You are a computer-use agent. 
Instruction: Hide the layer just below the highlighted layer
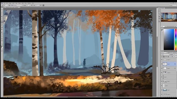(162, 68)
